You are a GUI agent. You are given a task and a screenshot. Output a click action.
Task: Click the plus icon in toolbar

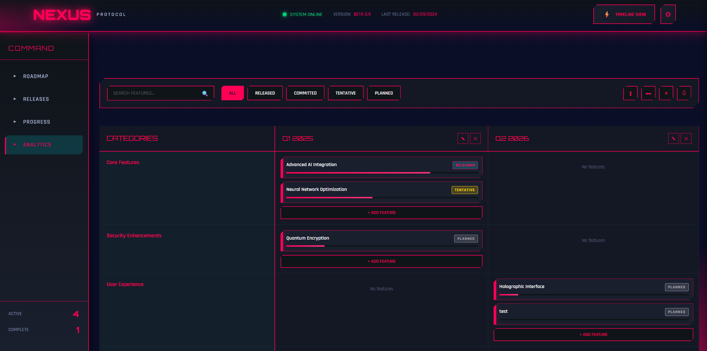[x=666, y=93]
